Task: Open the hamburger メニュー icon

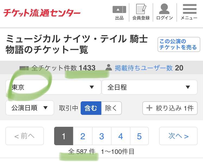Action: (190, 9)
